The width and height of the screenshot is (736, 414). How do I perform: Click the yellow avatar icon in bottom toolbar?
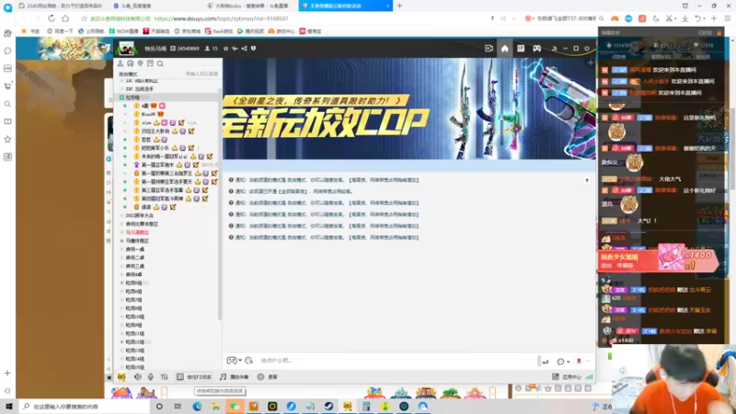coord(121,377)
